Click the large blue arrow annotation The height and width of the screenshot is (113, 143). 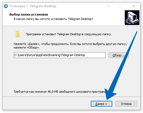[x=120, y=67]
